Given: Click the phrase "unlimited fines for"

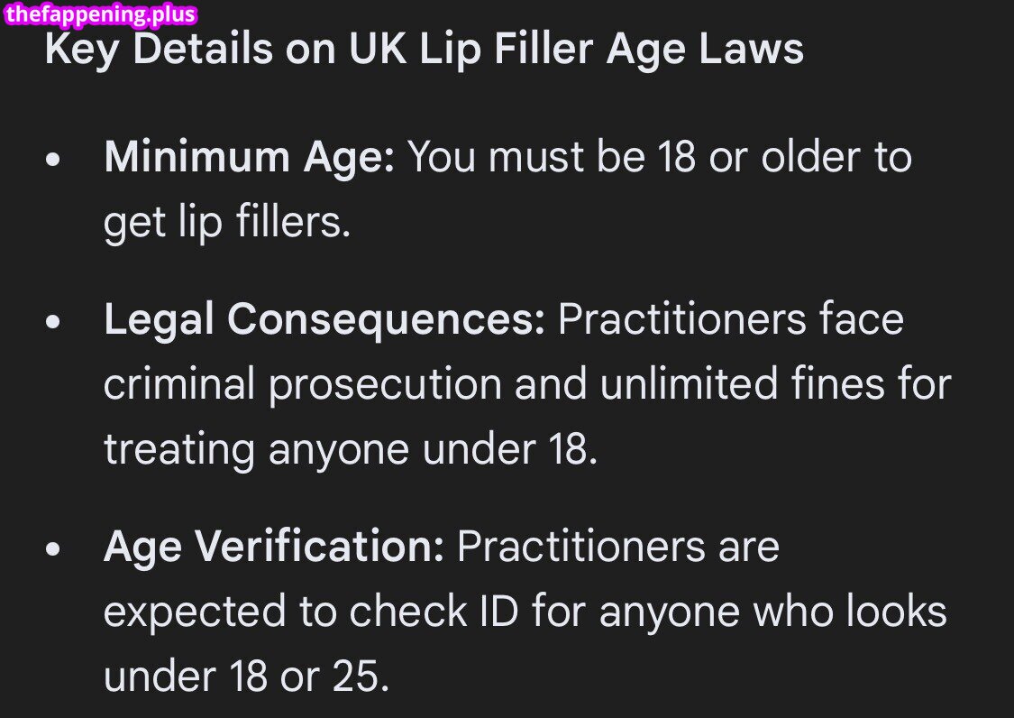Looking at the screenshot, I should [x=775, y=385].
